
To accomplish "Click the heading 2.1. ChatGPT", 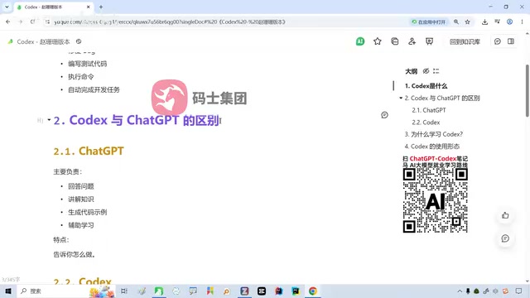I will pyautogui.click(x=89, y=151).
